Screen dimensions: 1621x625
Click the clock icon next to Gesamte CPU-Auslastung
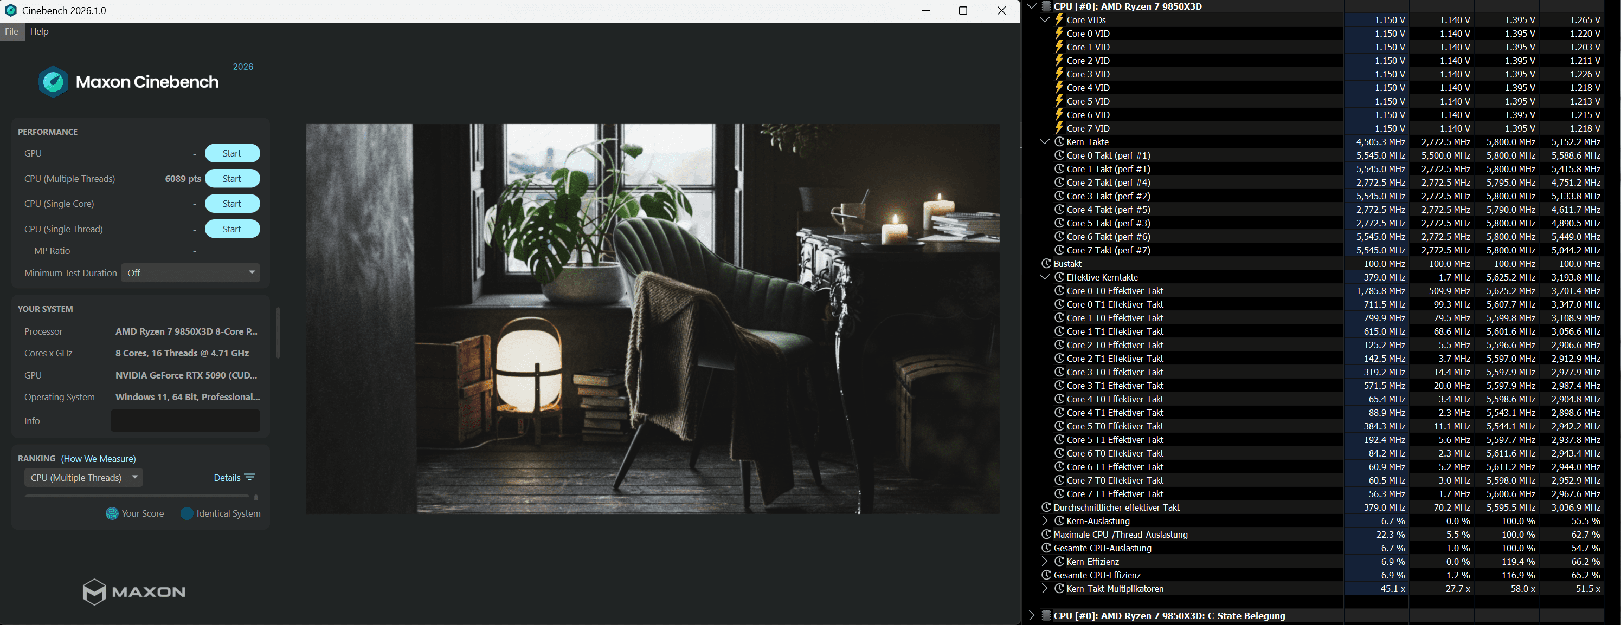point(1046,548)
